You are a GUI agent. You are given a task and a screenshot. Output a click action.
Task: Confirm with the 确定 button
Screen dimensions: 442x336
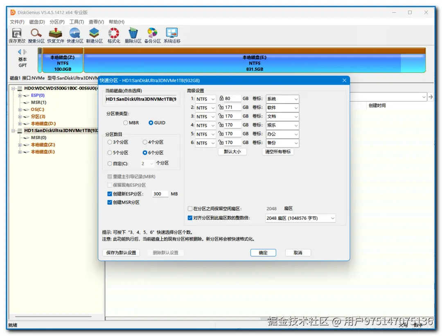[x=263, y=253]
